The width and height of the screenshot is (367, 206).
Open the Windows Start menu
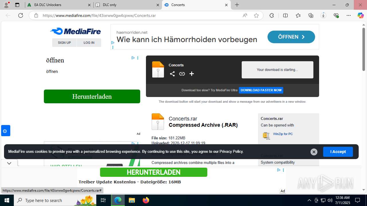tap(7, 200)
